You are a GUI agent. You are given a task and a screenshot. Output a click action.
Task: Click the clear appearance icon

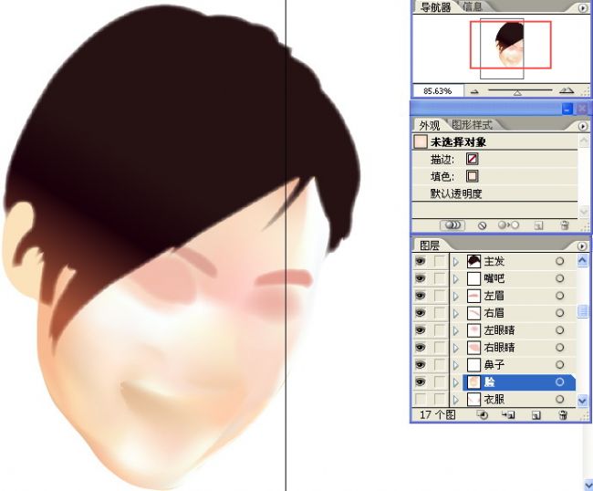pyautogui.click(x=483, y=225)
